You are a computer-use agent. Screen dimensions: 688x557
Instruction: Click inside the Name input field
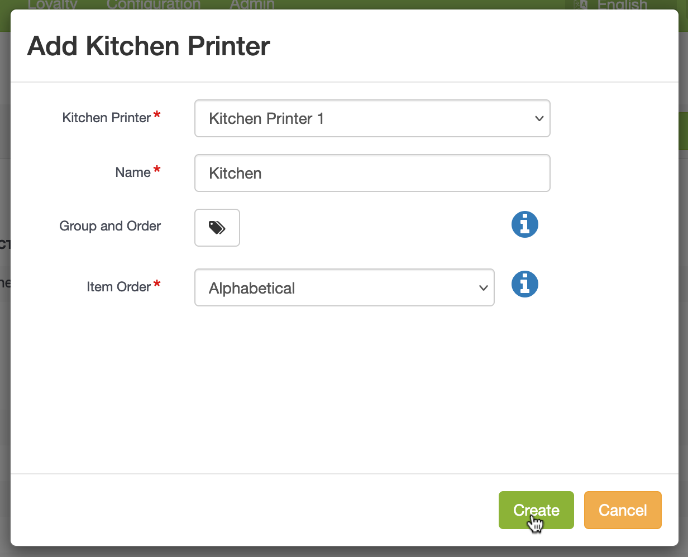[372, 173]
